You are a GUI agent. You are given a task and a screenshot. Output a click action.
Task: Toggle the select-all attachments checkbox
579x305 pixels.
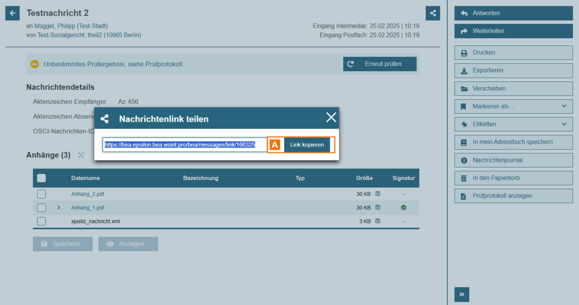coord(41,178)
